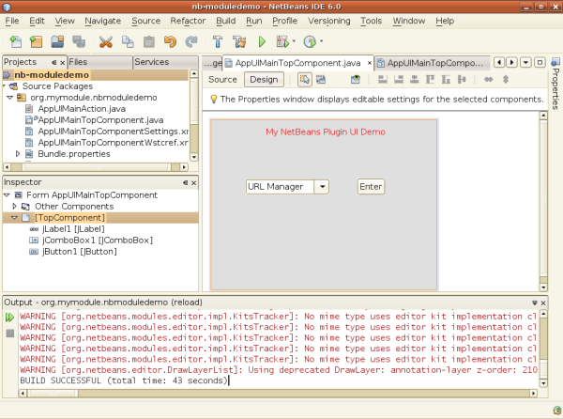The image size is (563, 419).
Task: Collapse the [TopComponent] node
Action: pyautogui.click(x=14, y=218)
